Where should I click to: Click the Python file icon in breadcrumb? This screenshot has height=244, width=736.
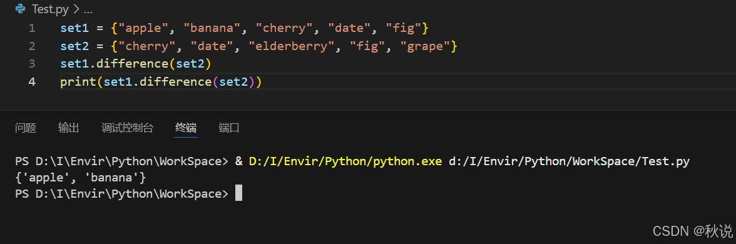pos(20,9)
